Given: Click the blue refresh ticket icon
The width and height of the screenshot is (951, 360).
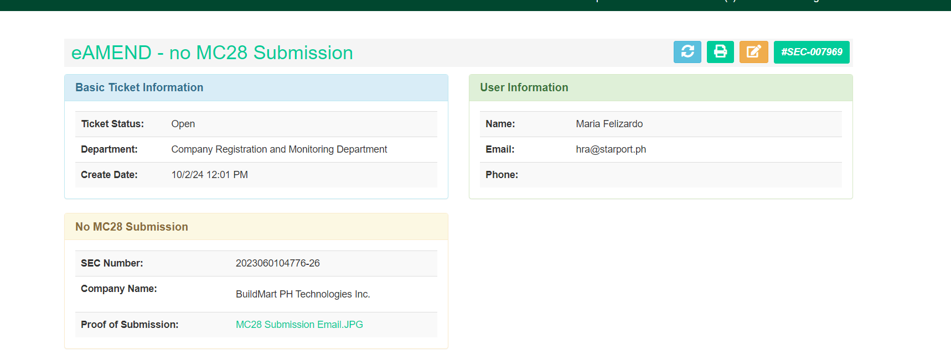Looking at the screenshot, I should (x=687, y=52).
